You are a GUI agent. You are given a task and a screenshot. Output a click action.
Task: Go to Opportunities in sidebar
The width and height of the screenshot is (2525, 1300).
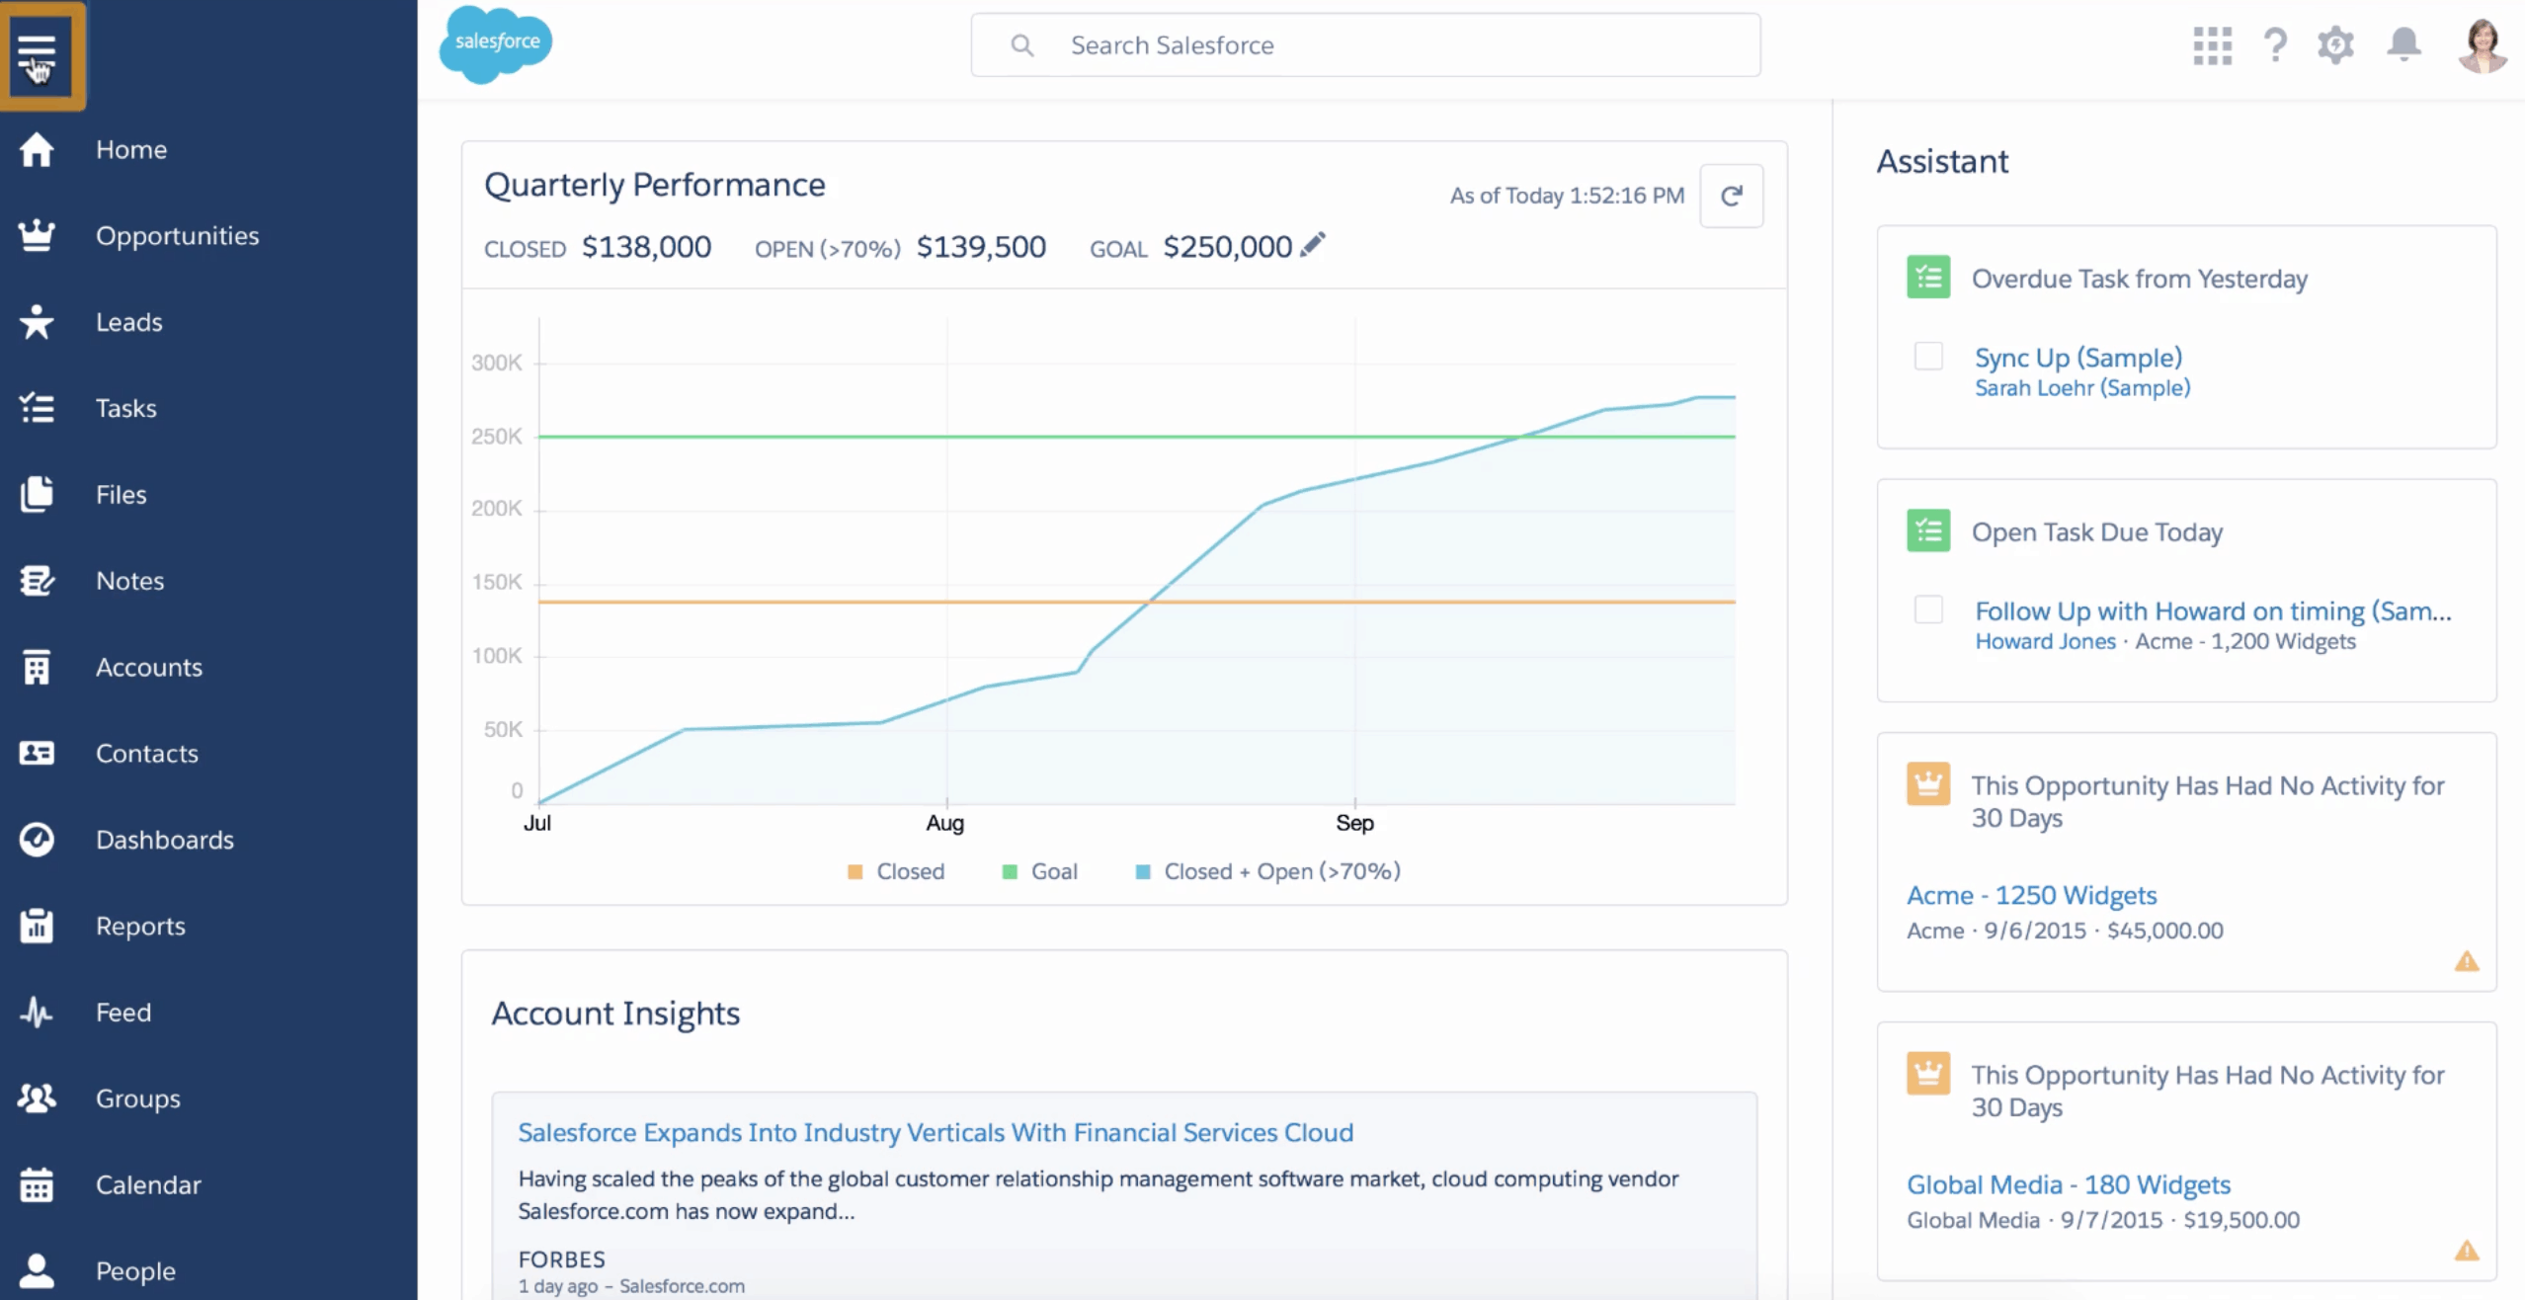click(x=177, y=236)
